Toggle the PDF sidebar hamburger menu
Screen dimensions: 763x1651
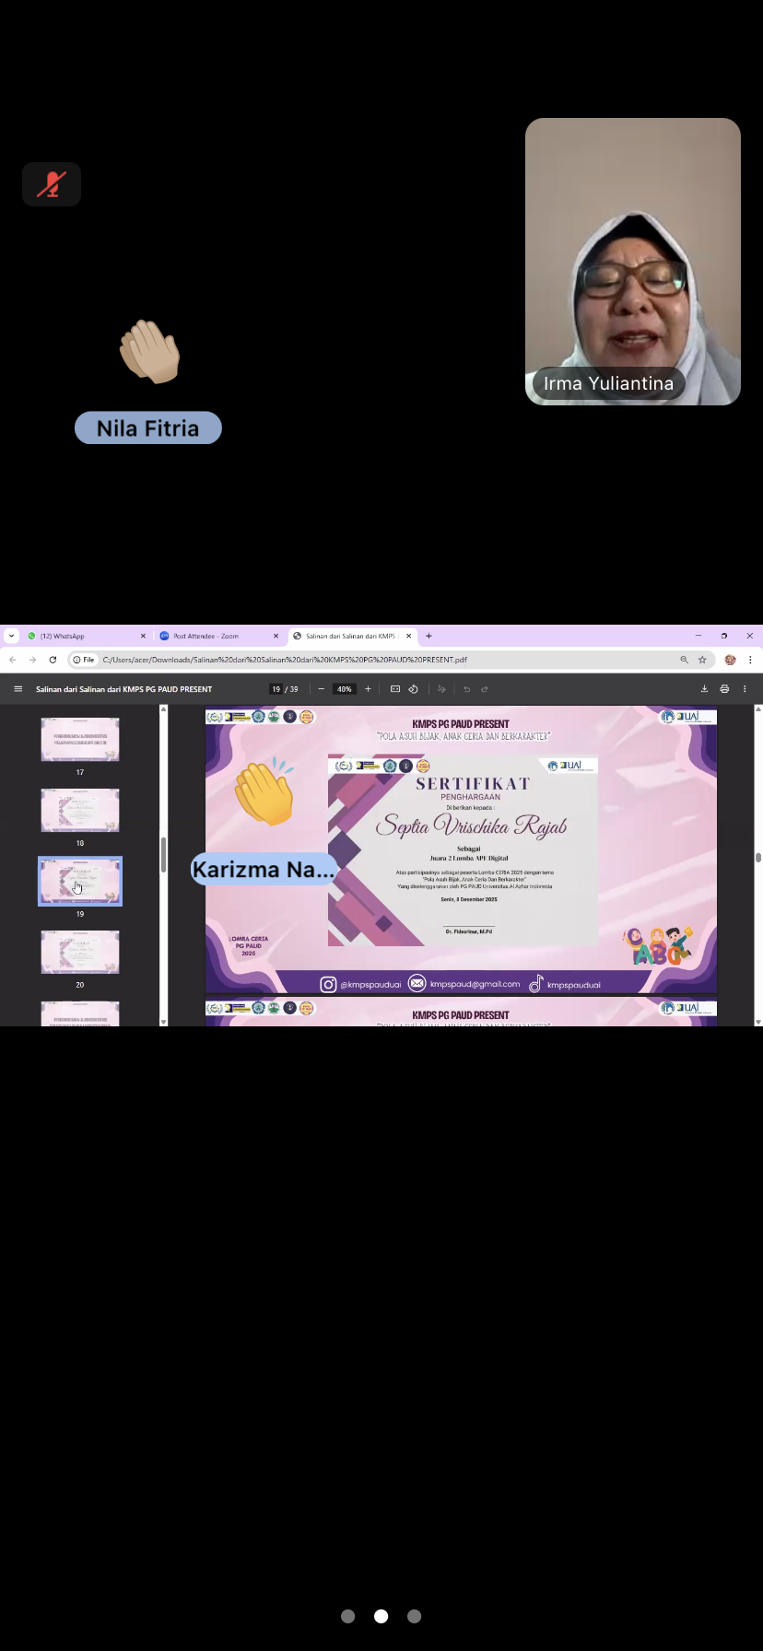18,689
